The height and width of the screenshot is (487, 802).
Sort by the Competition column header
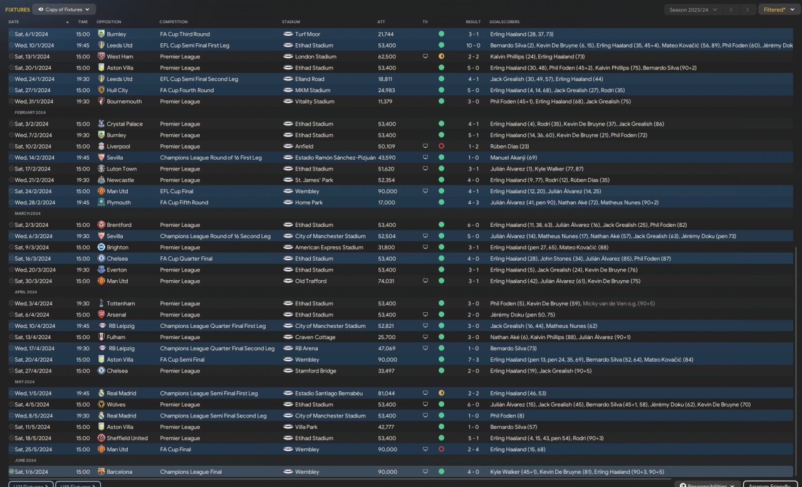click(x=174, y=22)
